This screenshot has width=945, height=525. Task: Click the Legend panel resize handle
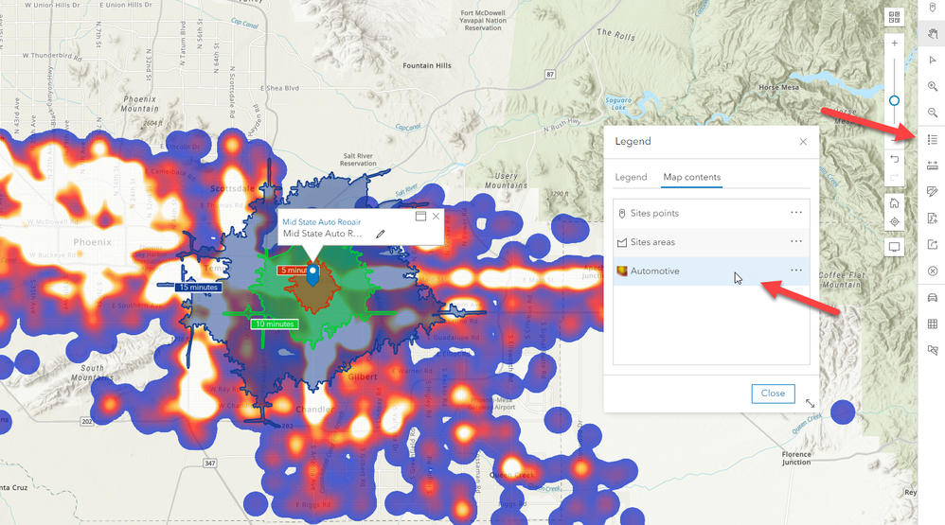click(810, 403)
